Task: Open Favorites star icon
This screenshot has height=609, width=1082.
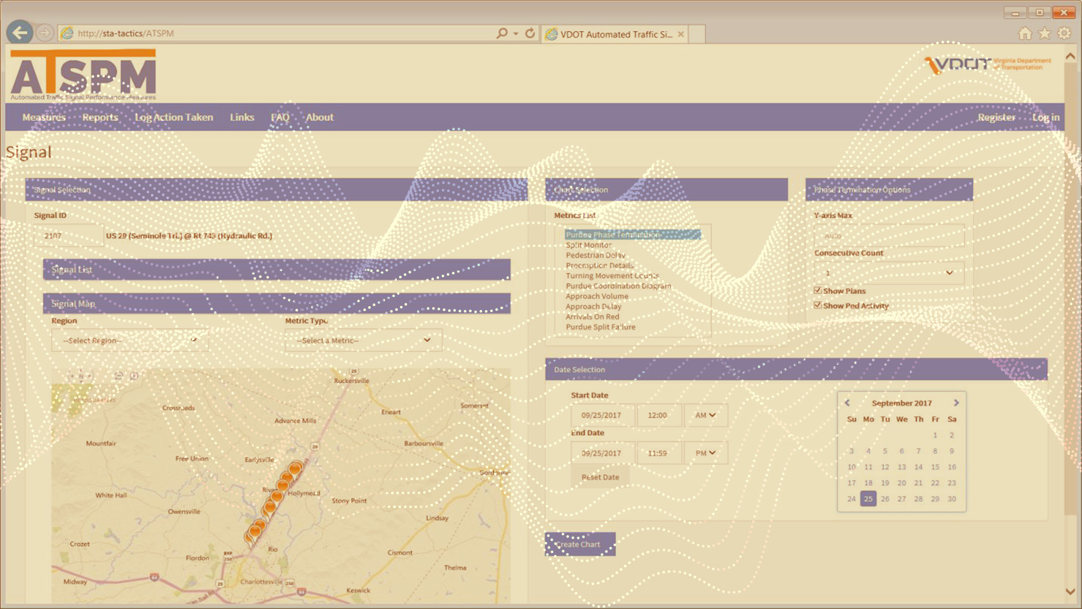Action: pyautogui.click(x=1044, y=33)
